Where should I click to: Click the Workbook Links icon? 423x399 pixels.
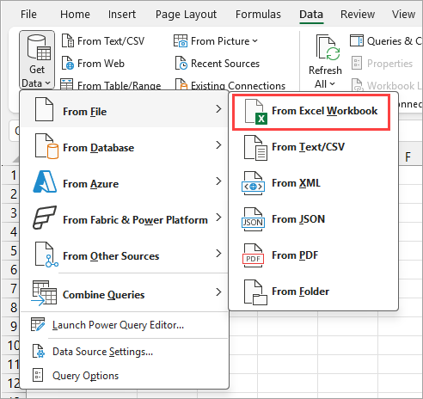358,85
